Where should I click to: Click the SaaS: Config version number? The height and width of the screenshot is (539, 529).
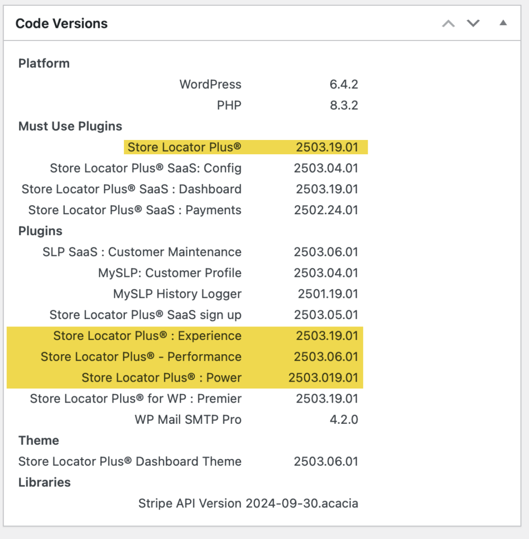tap(326, 168)
